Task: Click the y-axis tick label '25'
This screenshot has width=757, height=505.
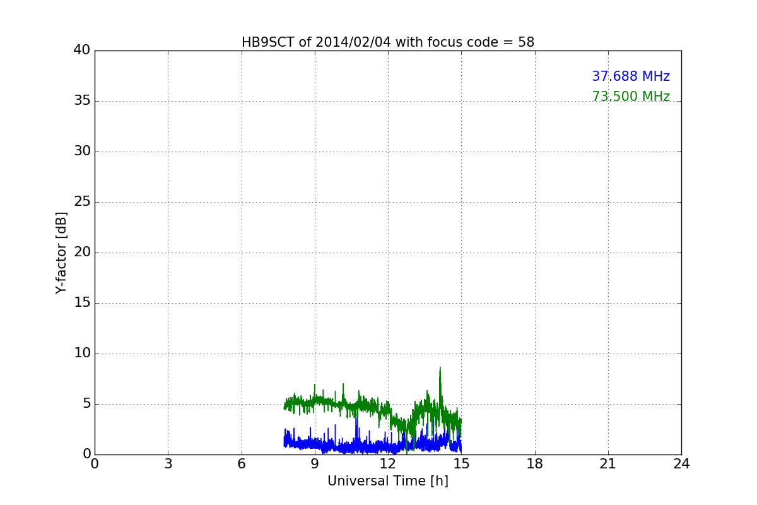Action: tap(82, 202)
